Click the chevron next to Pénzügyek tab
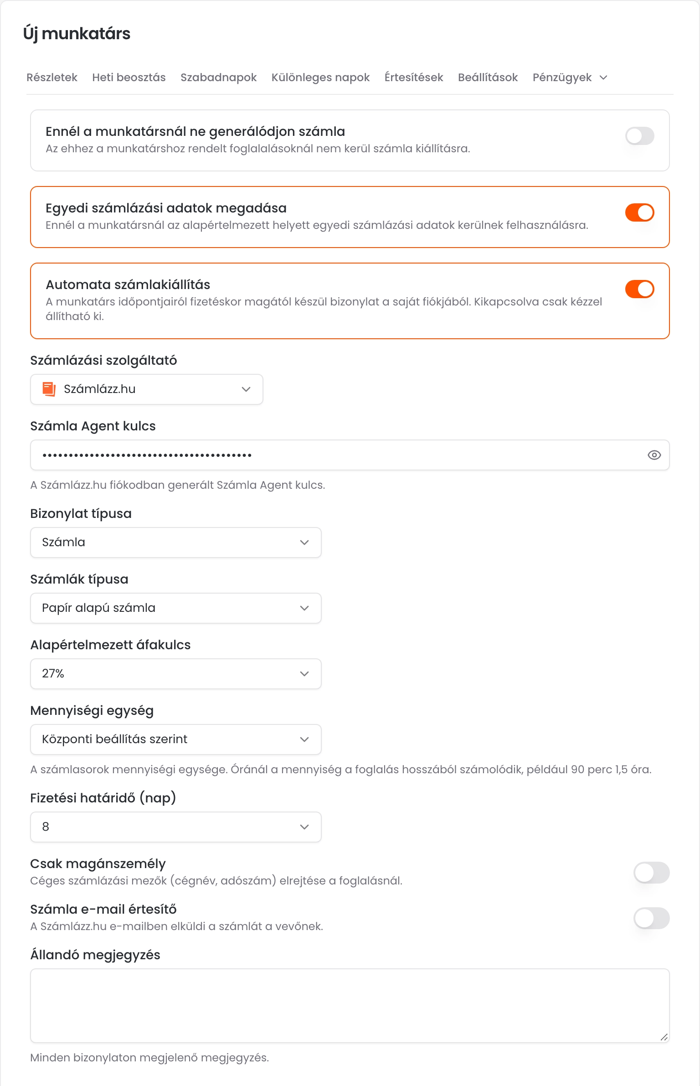The image size is (700, 1086). pos(603,78)
